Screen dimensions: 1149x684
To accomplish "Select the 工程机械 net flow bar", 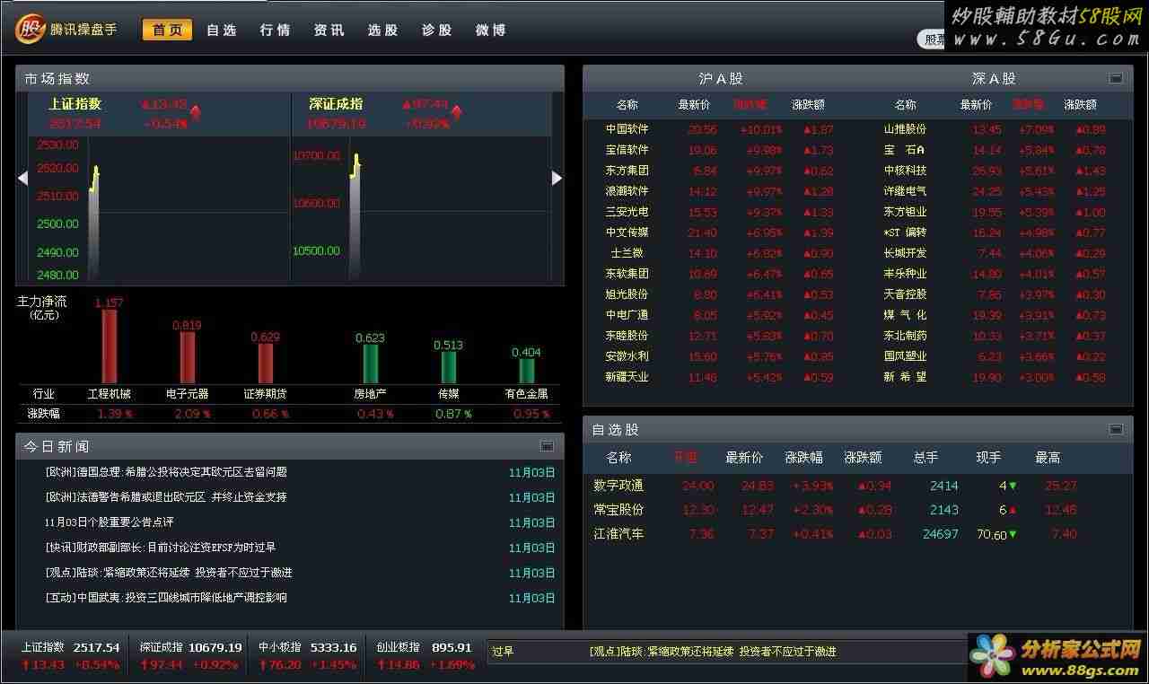I will 110,346.
